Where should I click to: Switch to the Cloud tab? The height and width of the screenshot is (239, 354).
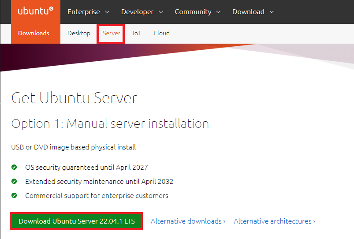pos(162,33)
